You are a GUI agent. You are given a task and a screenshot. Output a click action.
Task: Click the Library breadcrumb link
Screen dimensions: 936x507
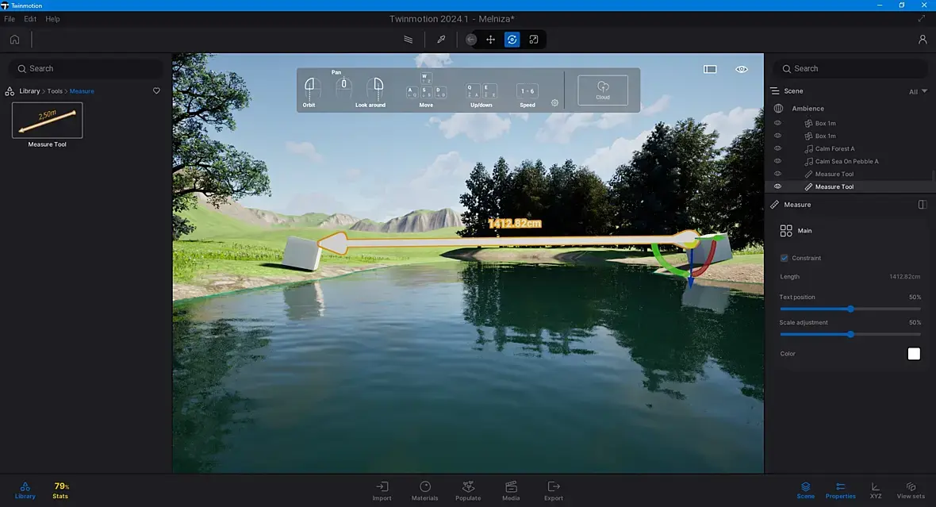click(x=29, y=91)
